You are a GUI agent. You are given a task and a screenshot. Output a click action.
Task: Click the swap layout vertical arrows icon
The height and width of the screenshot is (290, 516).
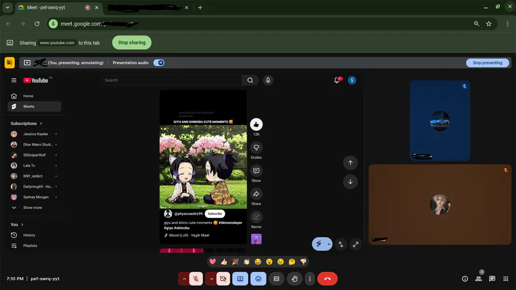(x=341, y=244)
